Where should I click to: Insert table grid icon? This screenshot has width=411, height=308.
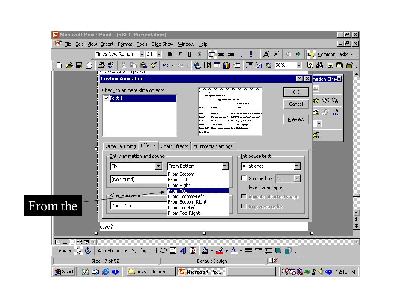(217, 65)
